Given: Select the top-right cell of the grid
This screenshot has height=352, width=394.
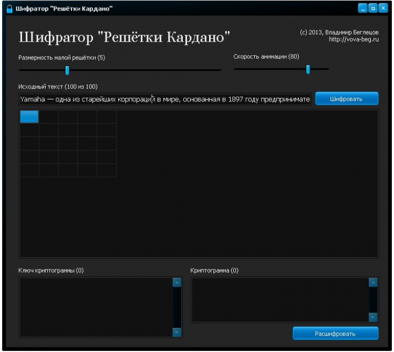Looking at the screenshot, I should (107, 117).
